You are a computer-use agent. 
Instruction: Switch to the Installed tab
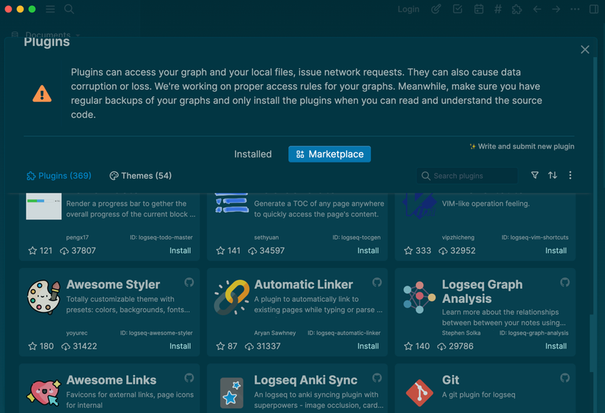(x=253, y=155)
